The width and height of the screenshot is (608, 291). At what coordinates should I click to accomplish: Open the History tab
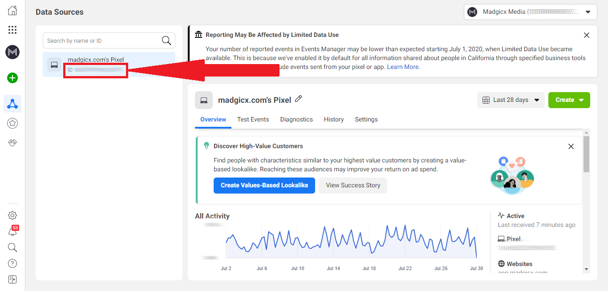coord(334,119)
